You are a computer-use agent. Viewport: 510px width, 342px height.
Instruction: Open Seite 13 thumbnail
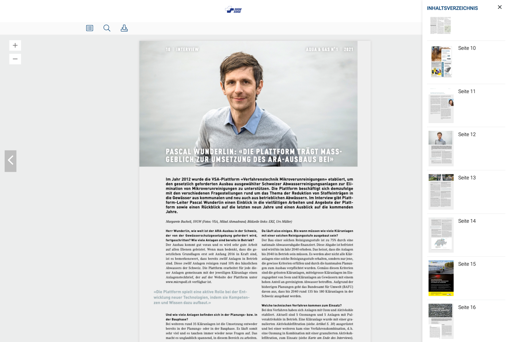point(441,191)
